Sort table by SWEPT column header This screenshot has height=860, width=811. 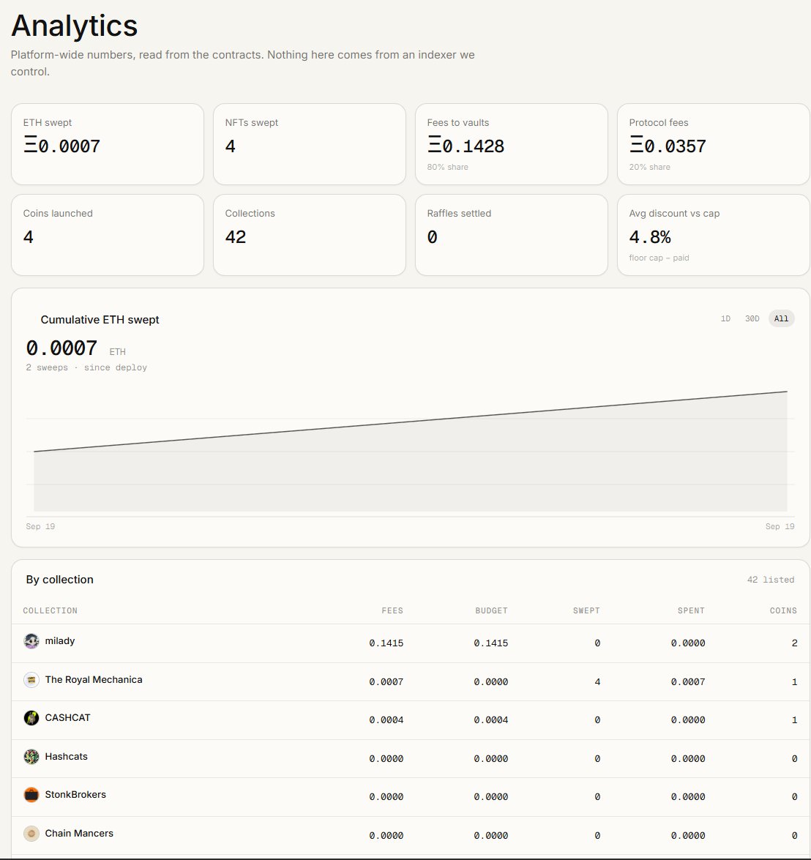(586, 610)
